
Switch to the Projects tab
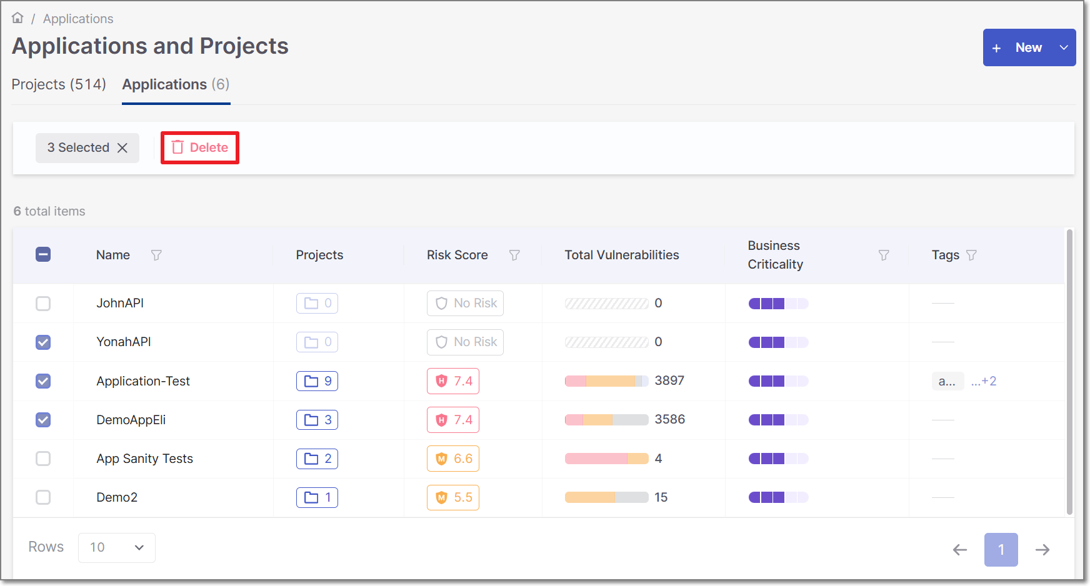58,84
